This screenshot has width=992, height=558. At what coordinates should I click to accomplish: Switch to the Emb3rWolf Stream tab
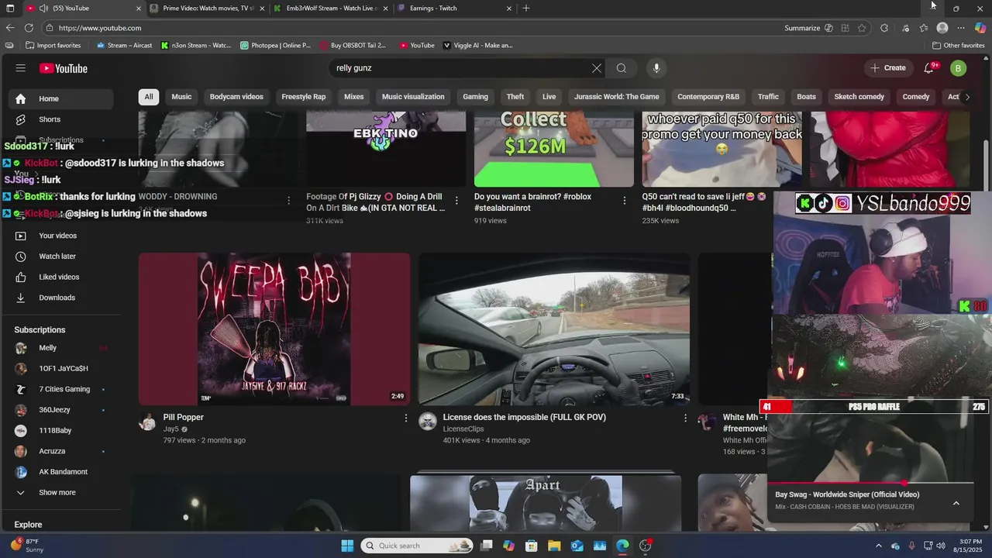pos(331,8)
